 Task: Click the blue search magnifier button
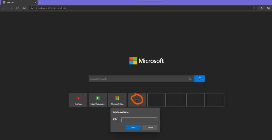click(200, 79)
